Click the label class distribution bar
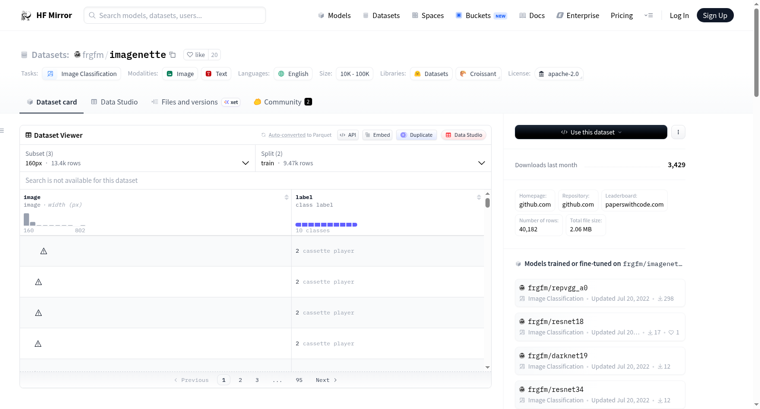Viewport: 760px width, 409px height. click(x=326, y=225)
